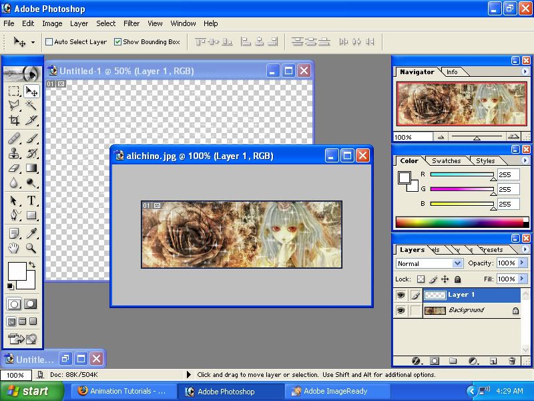Switch to the Swatches tab
The height and width of the screenshot is (401, 534).
point(446,160)
